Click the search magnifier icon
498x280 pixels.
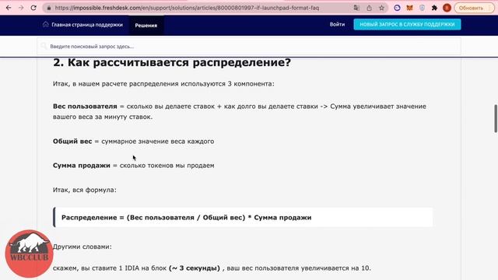44,47
